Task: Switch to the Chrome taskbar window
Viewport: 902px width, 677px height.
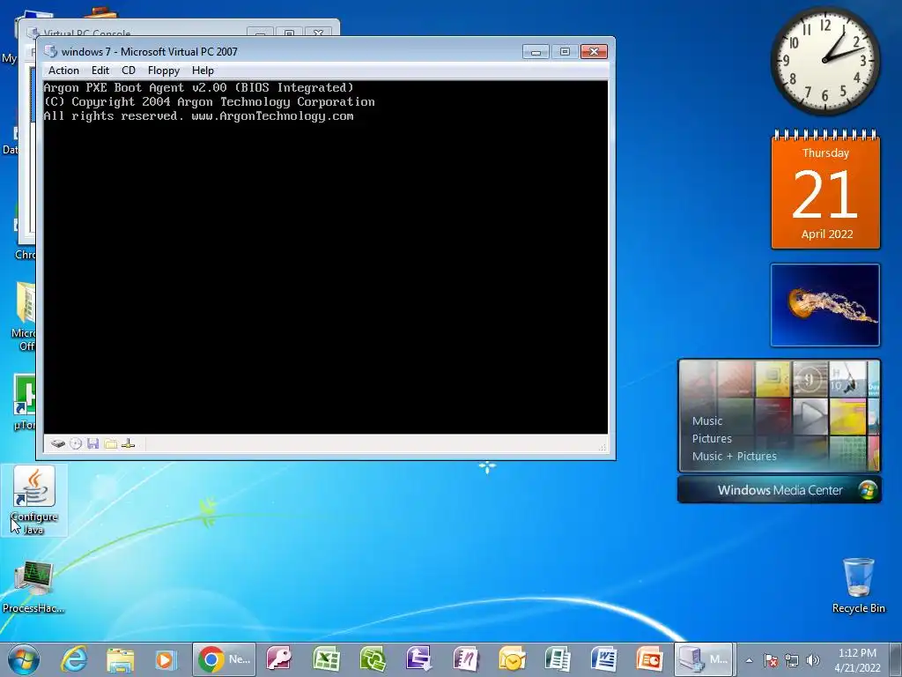Action: click(224, 659)
